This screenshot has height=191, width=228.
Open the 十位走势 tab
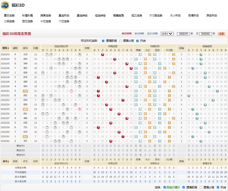tap(46, 21)
